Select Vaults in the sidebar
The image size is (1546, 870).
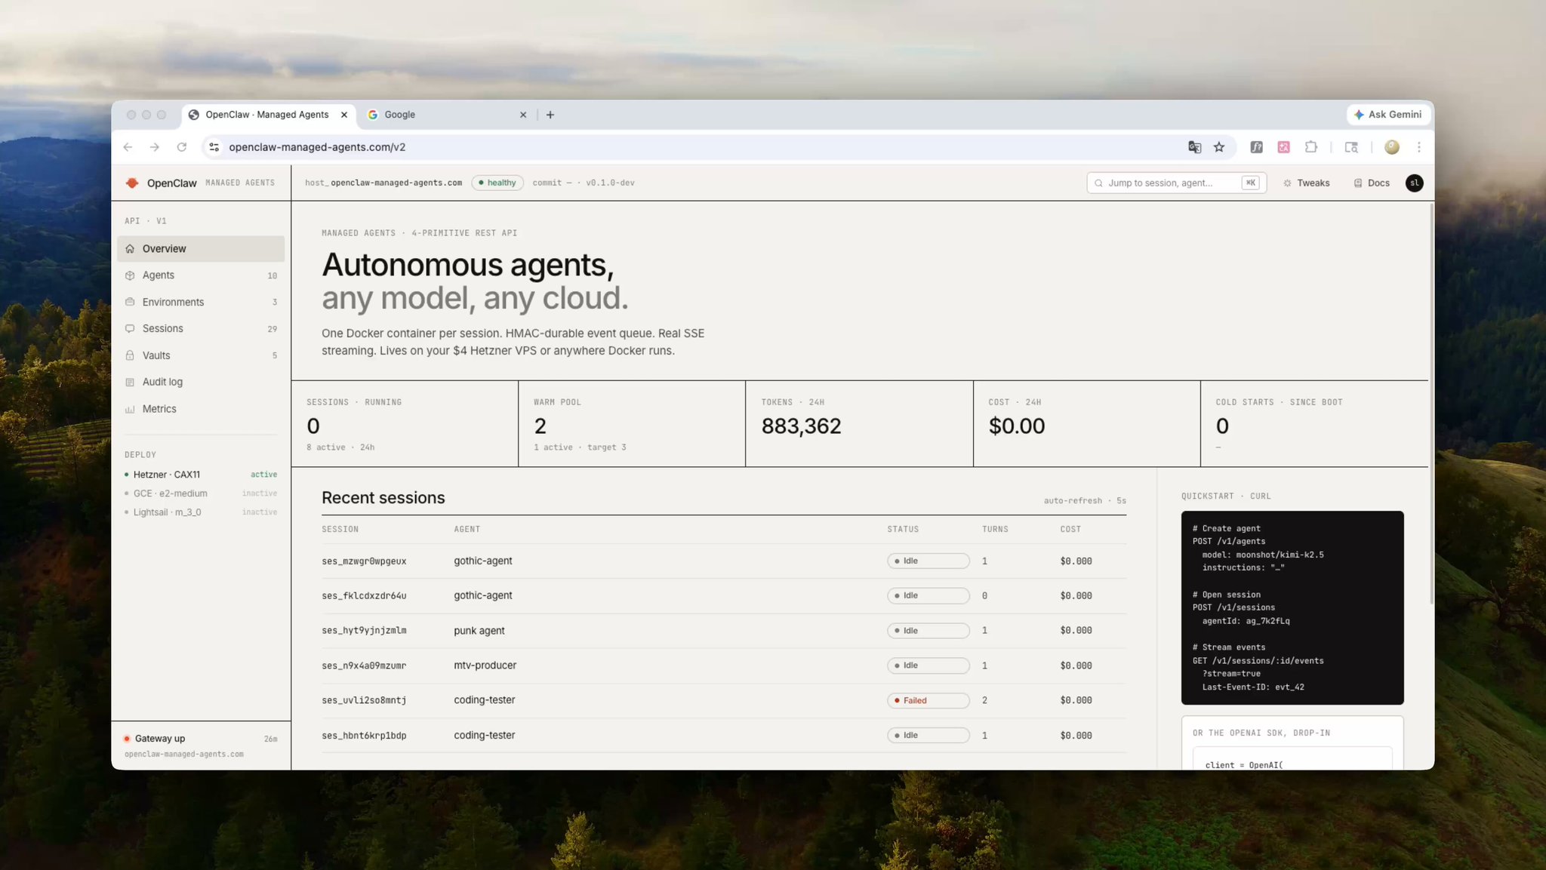[x=201, y=355]
